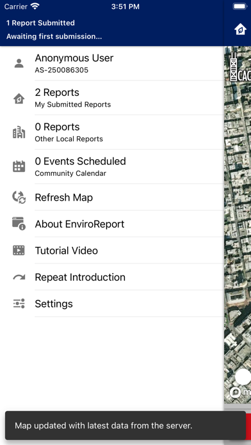Image resolution: width=251 pixels, height=445 pixels.
Task: Tap the Community Calendar subtitle
Action: tap(70, 173)
